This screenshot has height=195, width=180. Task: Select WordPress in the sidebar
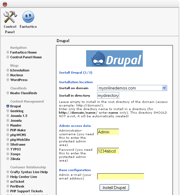coord(19,80)
